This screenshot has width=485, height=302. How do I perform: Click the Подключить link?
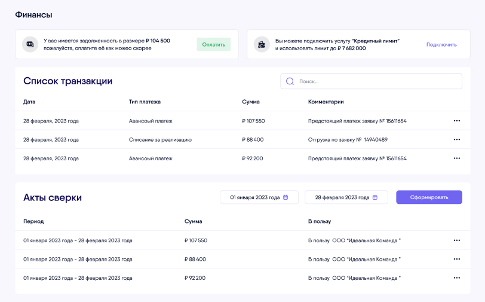441,44
